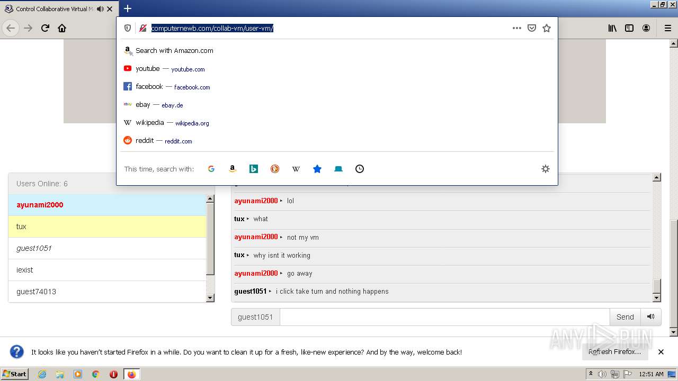The height and width of the screenshot is (381, 678).
Task: Go back to the previous page
Action: (11, 28)
